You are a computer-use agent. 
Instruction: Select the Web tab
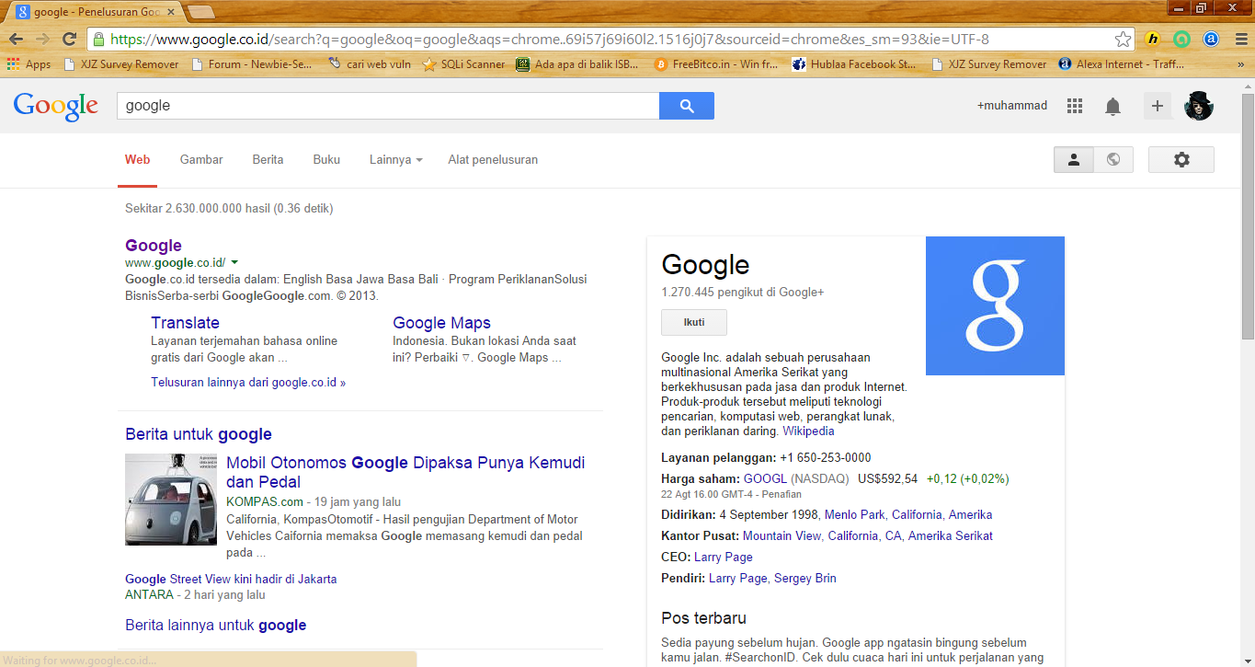pyautogui.click(x=138, y=159)
